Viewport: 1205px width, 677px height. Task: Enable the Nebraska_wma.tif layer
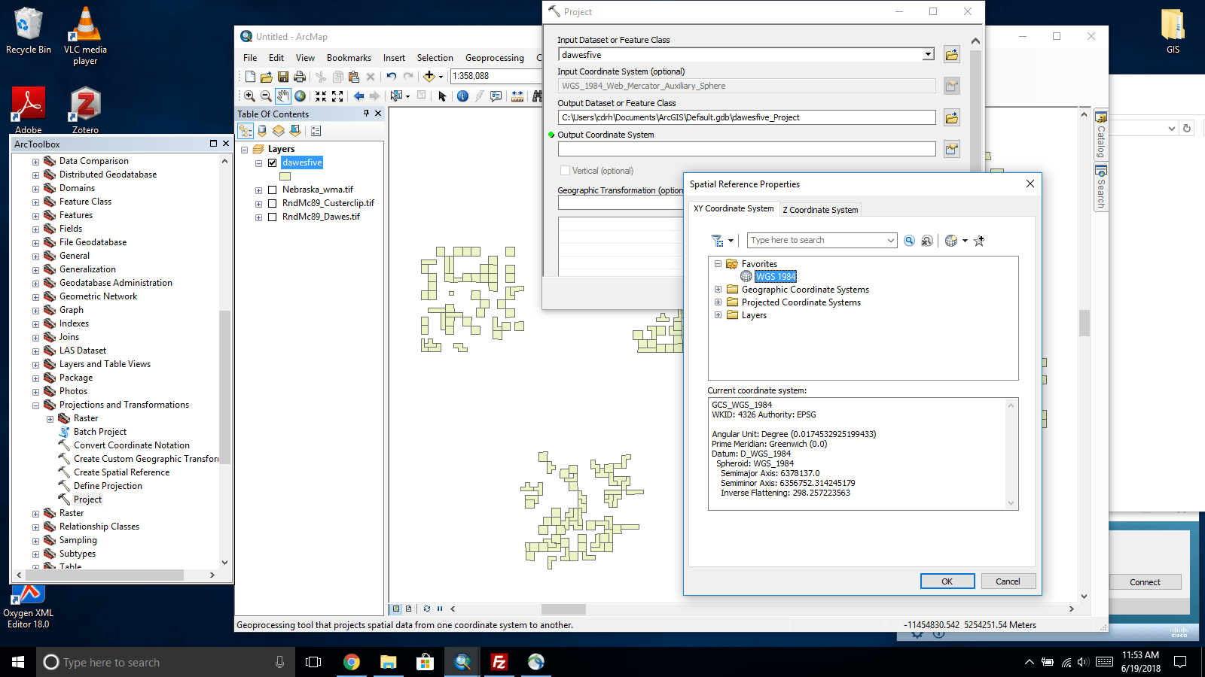point(273,190)
